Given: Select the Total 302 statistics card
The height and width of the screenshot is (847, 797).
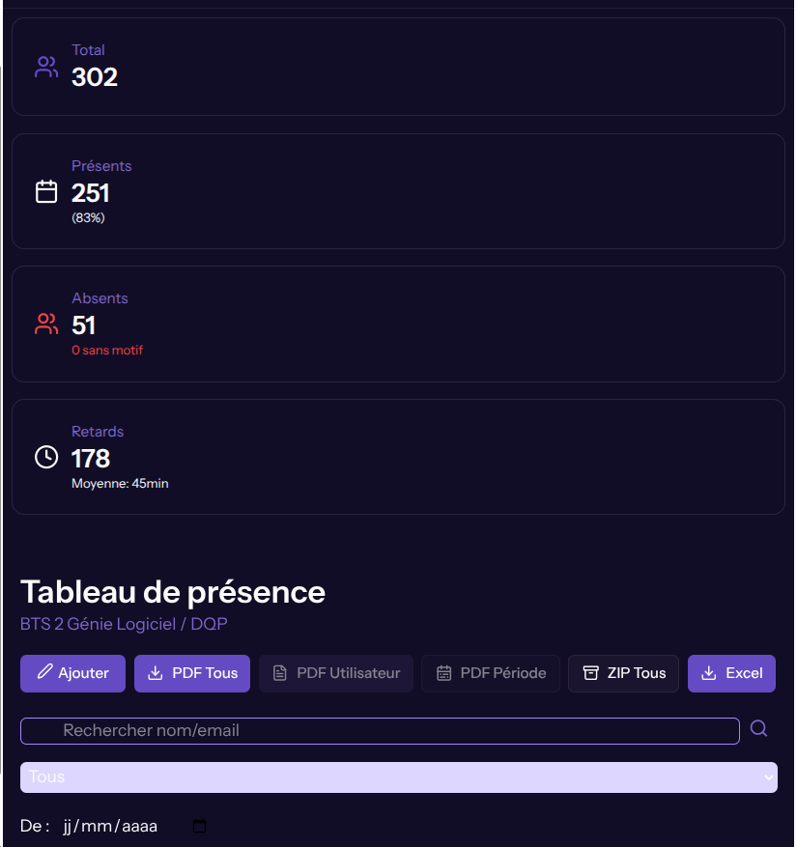Looking at the screenshot, I should pyautogui.click(x=398, y=67).
